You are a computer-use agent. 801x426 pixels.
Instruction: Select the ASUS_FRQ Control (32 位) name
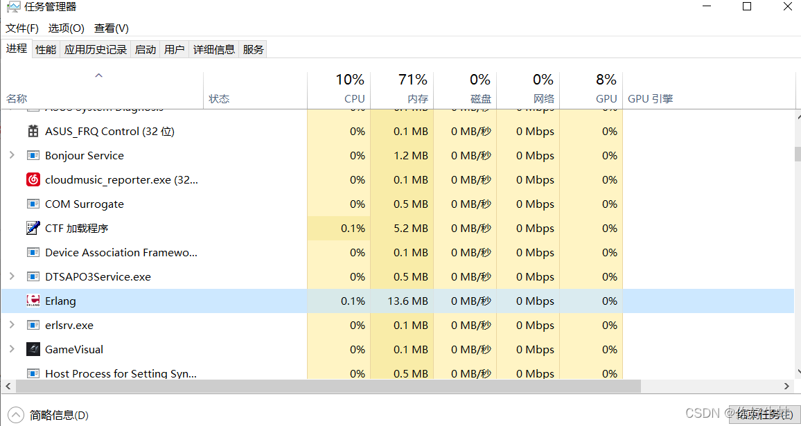click(110, 132)
